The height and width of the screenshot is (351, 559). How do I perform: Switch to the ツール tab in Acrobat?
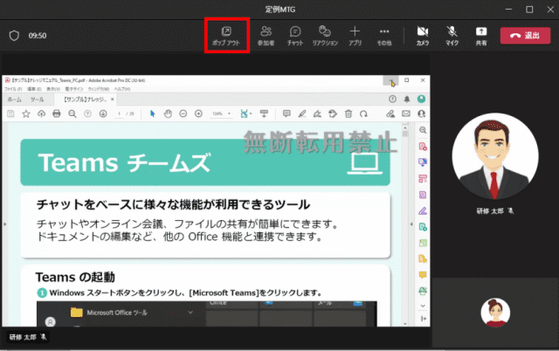click(38, 100)
